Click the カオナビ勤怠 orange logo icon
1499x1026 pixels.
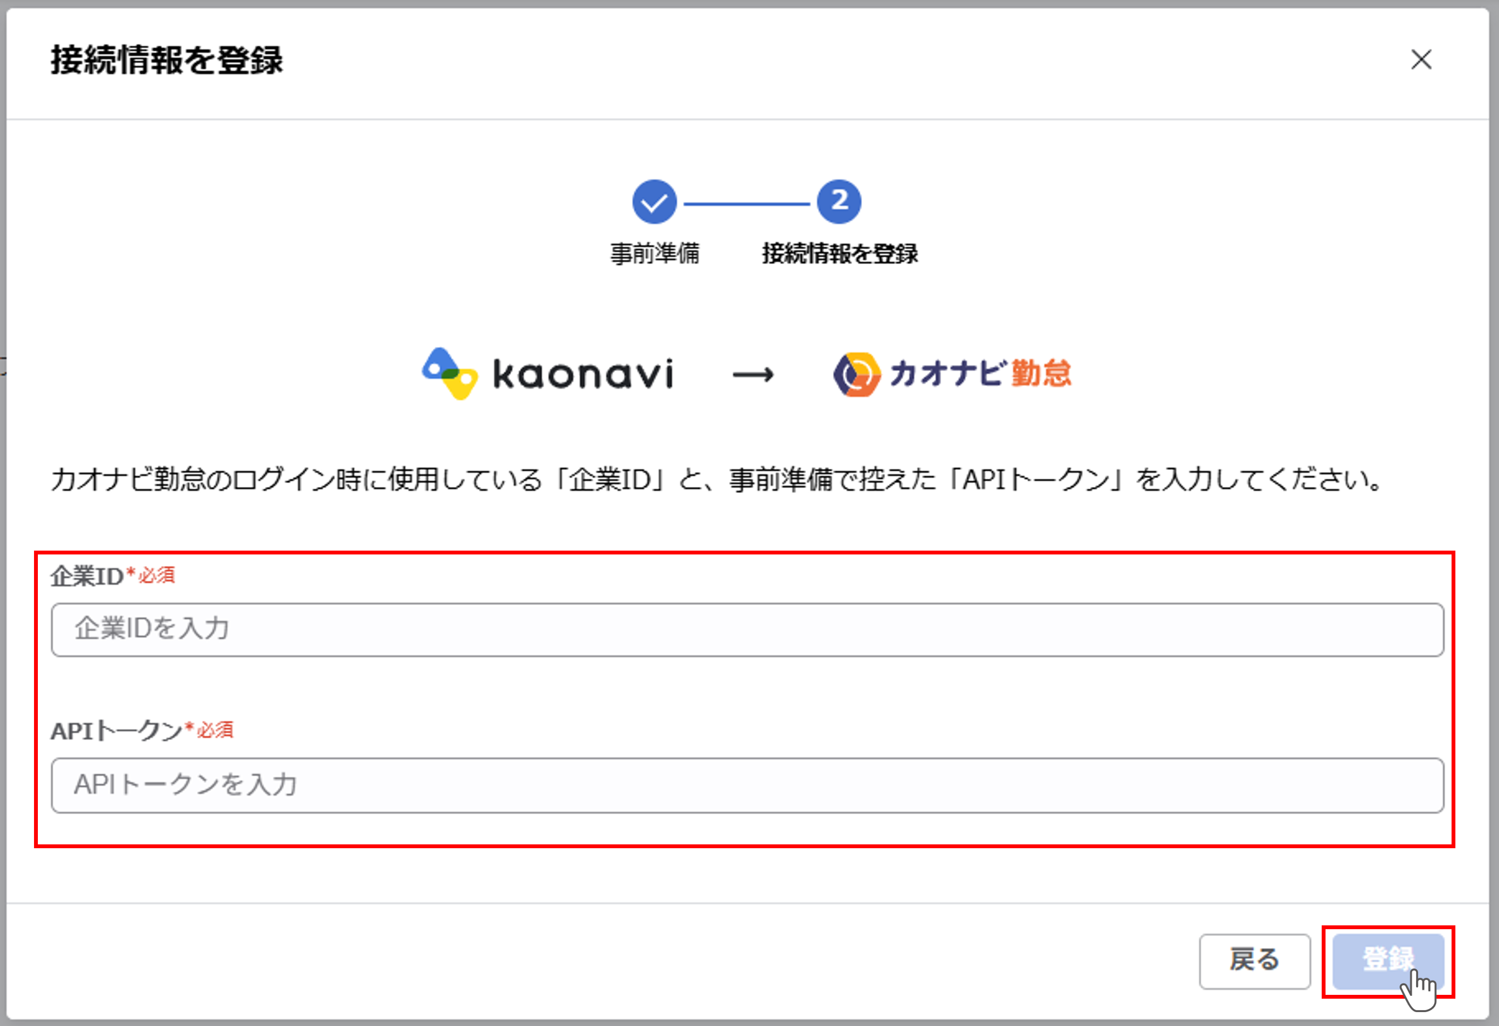[x=856, y=375]
